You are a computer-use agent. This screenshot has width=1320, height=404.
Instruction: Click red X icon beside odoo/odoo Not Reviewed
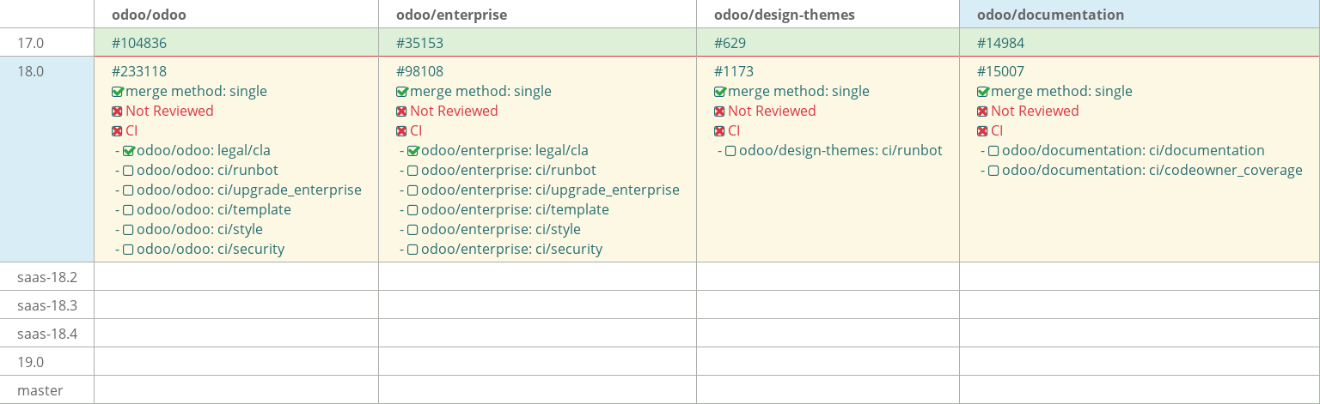[x=118, y=112]
